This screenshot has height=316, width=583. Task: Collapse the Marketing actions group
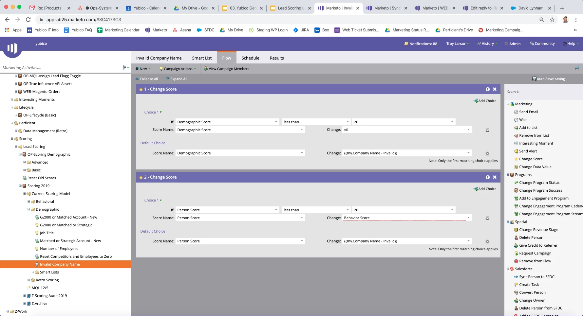pyautogui.click(x=508, y=104)
